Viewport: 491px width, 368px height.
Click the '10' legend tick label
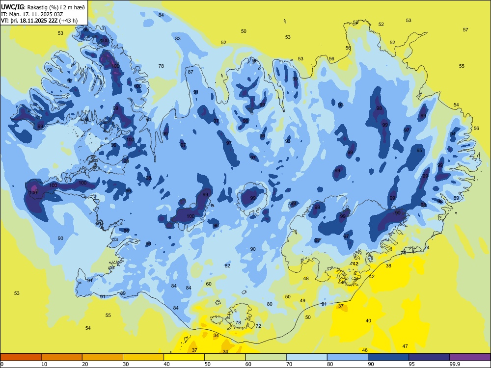(44, 364)
